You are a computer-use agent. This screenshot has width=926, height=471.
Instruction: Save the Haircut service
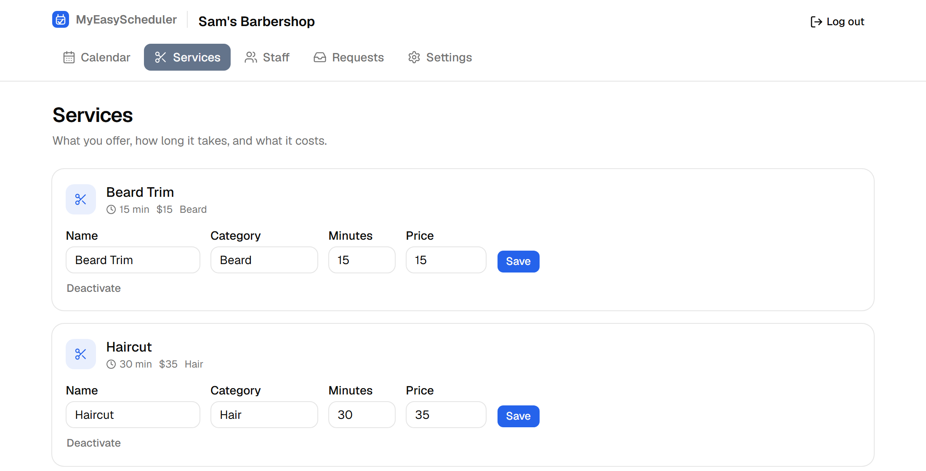tap(519, 416)
